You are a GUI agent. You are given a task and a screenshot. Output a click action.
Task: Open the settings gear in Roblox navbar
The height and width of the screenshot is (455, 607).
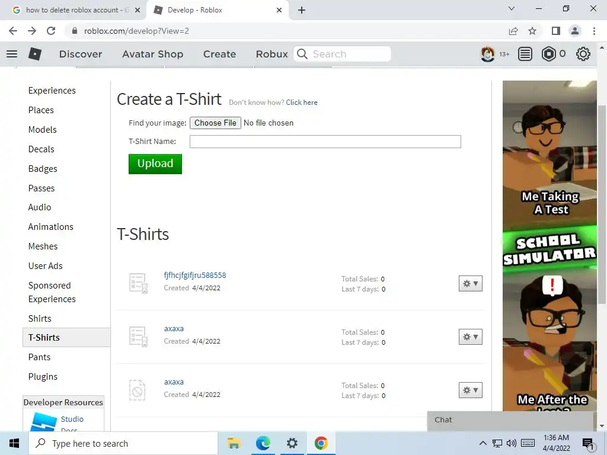[583, 54]
